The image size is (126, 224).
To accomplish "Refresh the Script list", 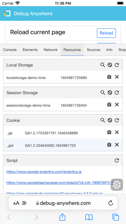I will (117, 160).
